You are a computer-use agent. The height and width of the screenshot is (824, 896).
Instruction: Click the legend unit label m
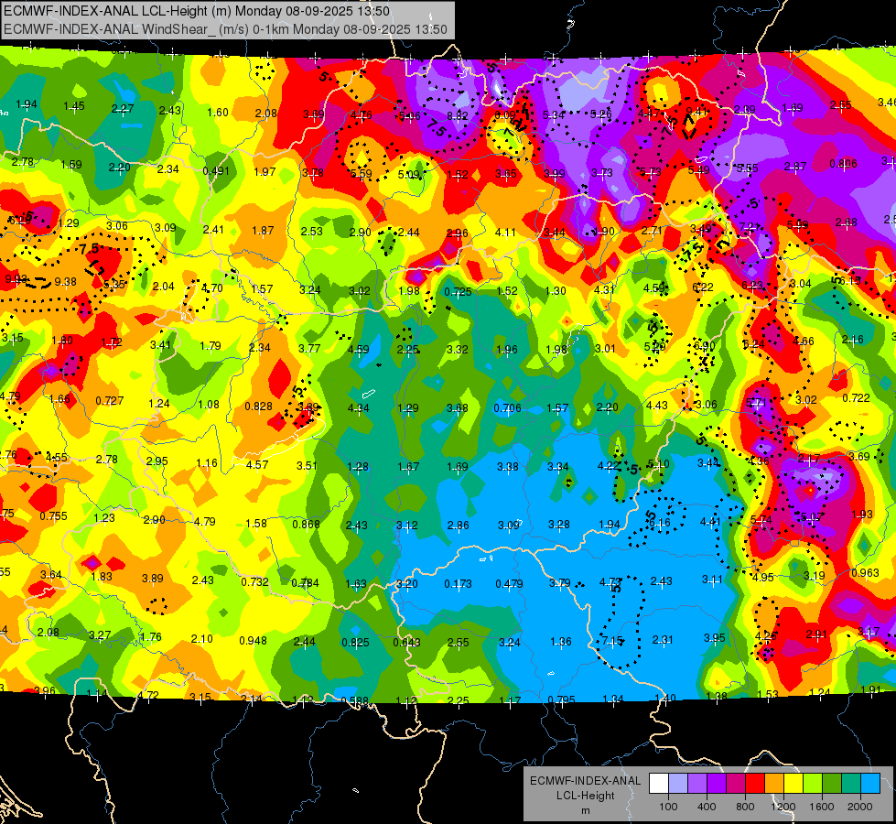coord(586,810)
